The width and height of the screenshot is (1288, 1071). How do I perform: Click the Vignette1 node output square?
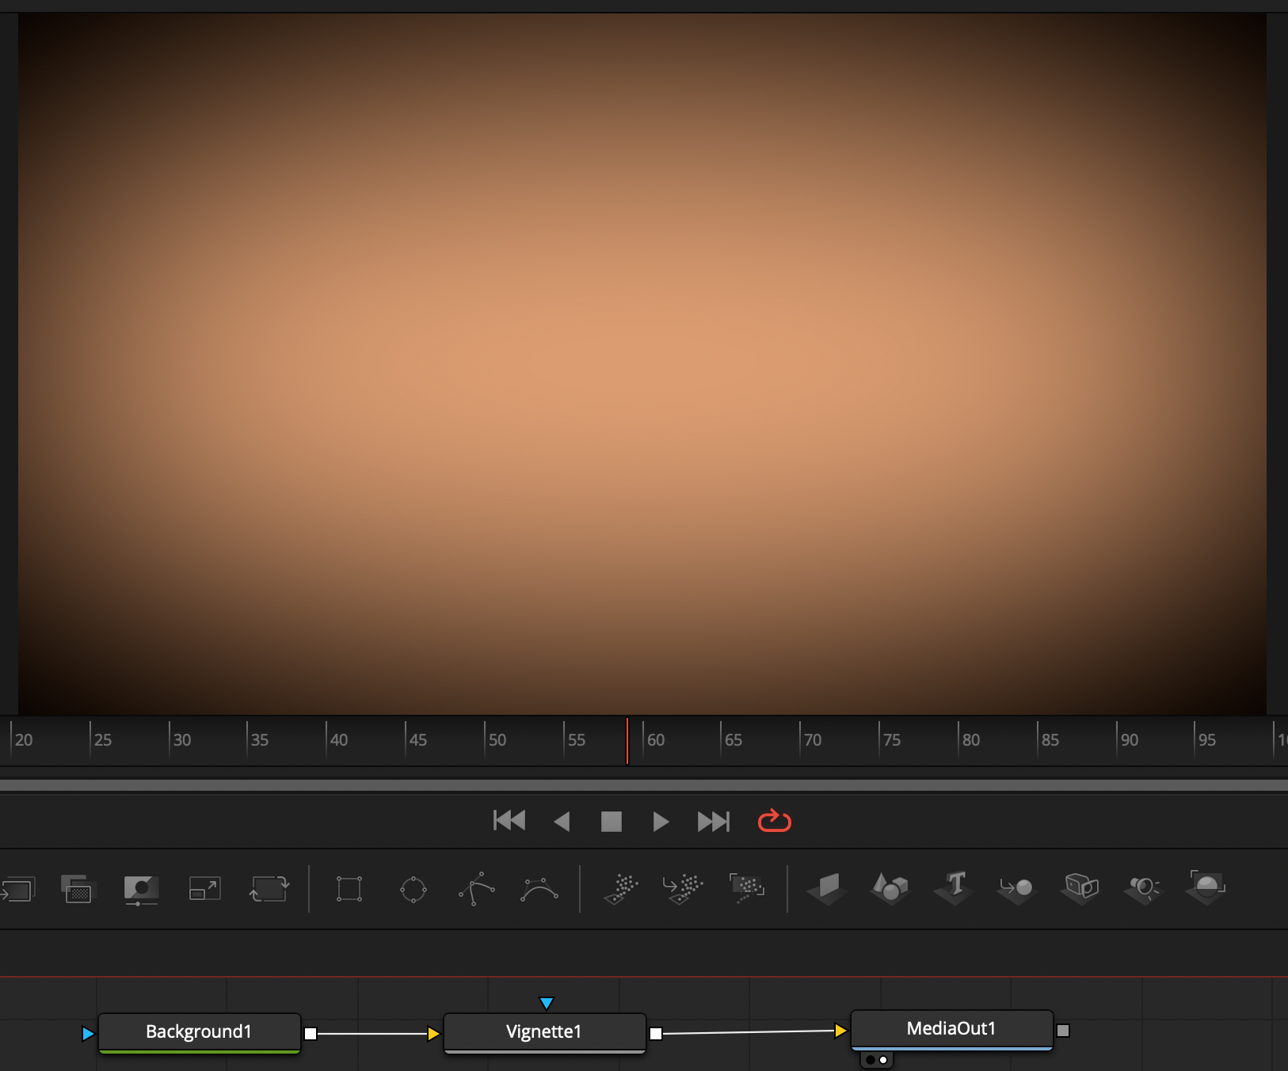click(x=656, y=1034)
